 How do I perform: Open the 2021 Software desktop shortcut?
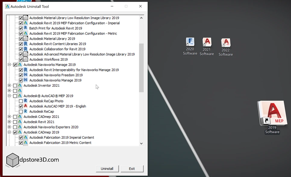[x=207, y=46]
